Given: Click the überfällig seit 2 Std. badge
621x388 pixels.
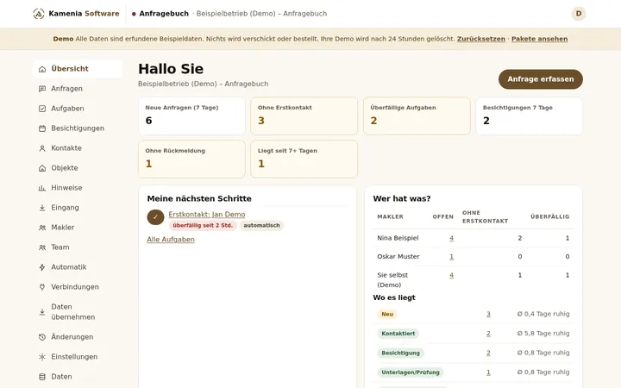Looking at the screenshot, I should (x=203, y=225).
